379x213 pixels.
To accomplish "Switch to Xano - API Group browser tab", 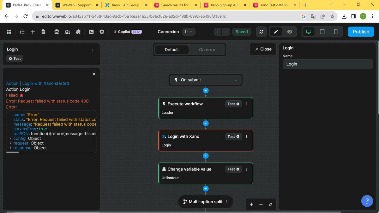I will (126, 5).
